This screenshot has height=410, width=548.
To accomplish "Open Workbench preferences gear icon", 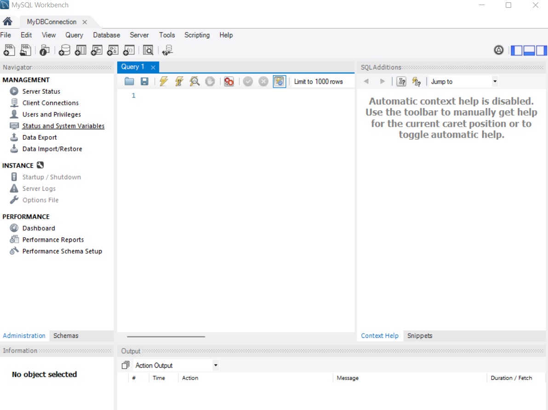I will click(x=499, y=51).
